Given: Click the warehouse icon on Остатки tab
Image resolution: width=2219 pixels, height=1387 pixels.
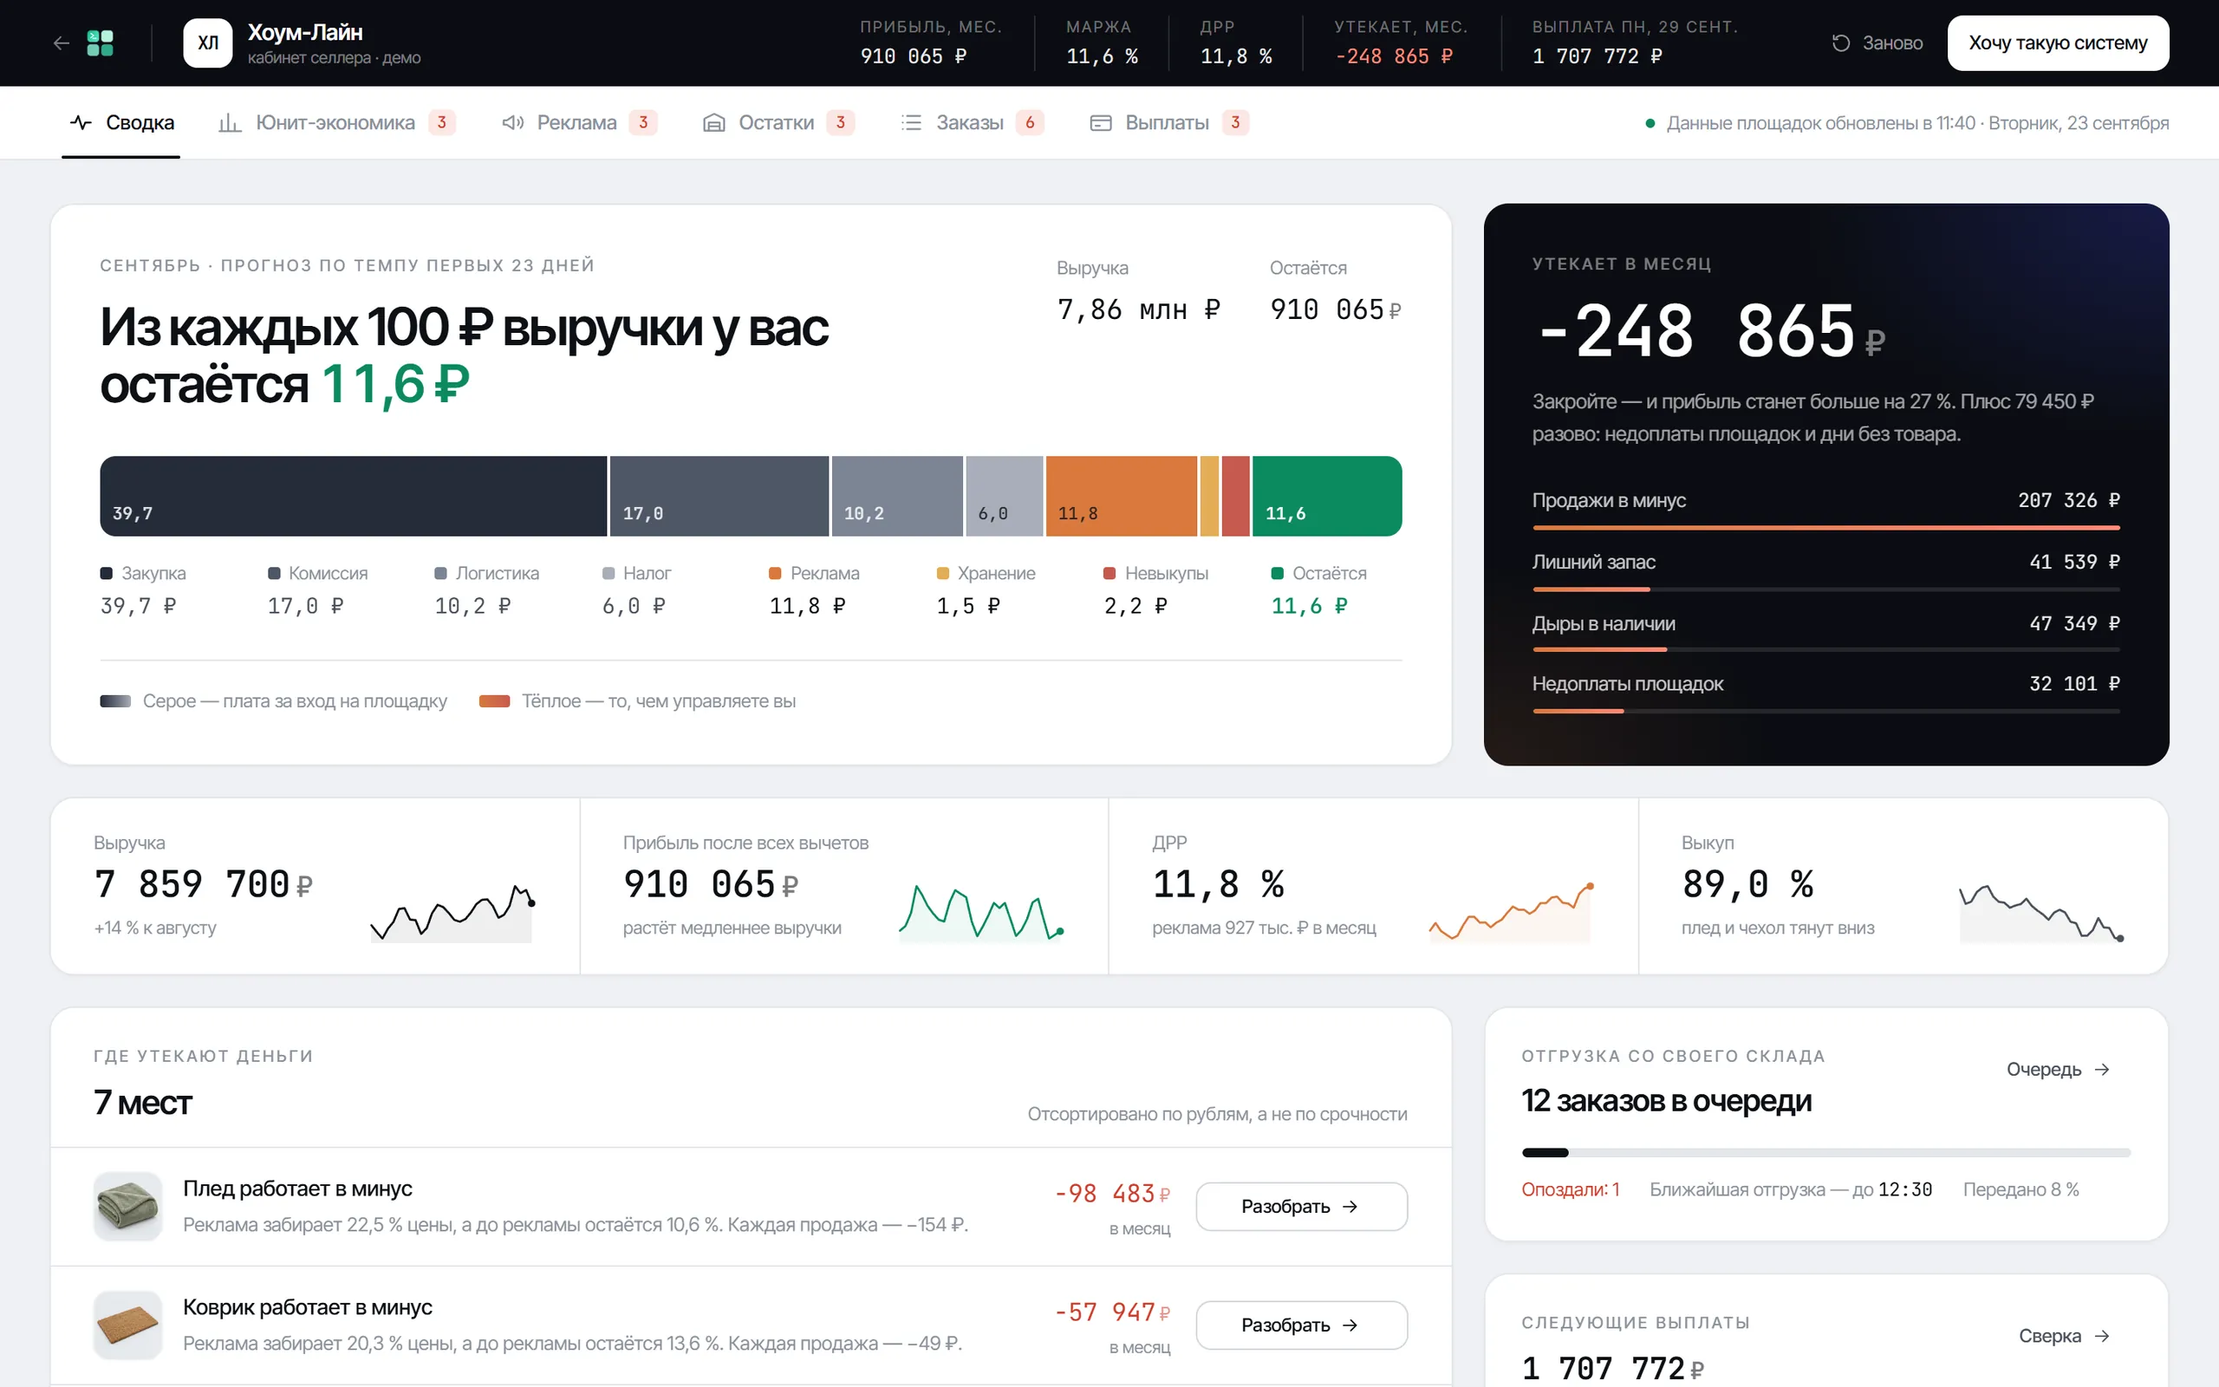Looking at the screenshot, I should 714,122.
